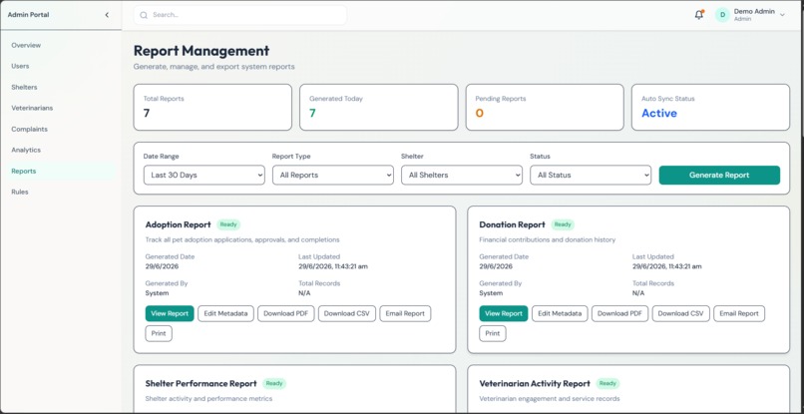Click the Auto Sync Status Active value
This screenshot has height=414, width=804.
click(659, 114)
